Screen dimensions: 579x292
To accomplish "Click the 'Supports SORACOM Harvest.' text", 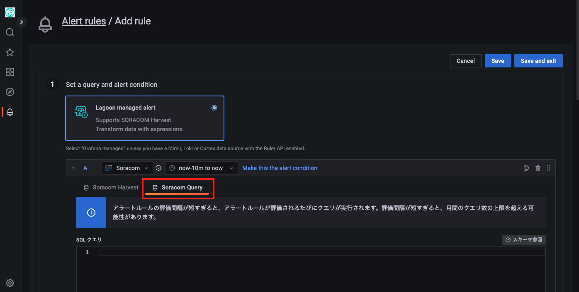I will [x=134, y=120].
